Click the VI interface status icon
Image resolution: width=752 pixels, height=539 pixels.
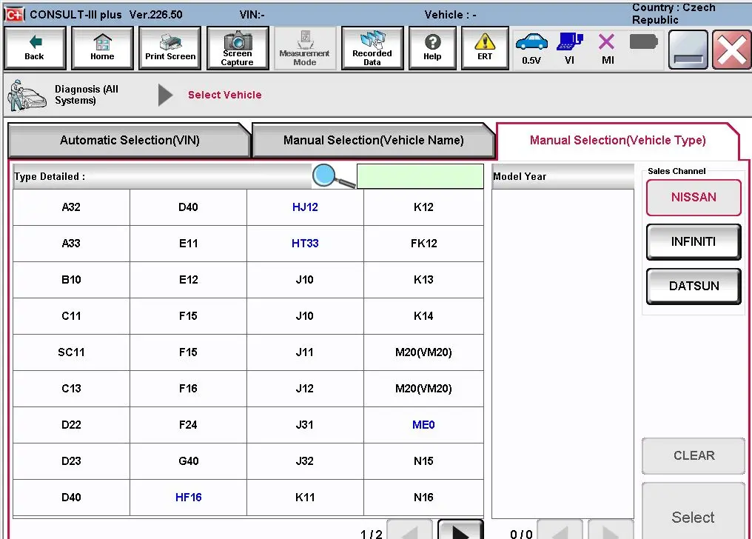point(568,47)
